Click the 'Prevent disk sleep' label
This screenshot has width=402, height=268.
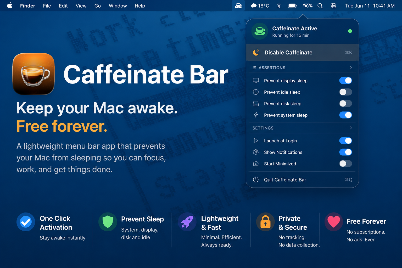[283, 104]
